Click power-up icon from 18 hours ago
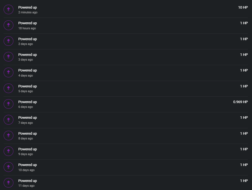Screen dimensions: 252x190 (x=9, y=25)
